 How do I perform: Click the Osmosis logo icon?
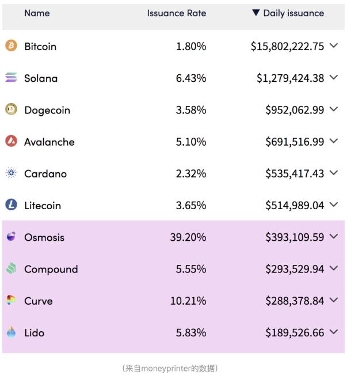(x=11, y=237)
